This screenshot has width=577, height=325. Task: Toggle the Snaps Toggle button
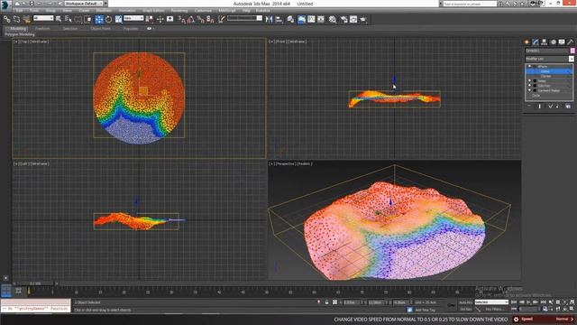pos(181,19)
